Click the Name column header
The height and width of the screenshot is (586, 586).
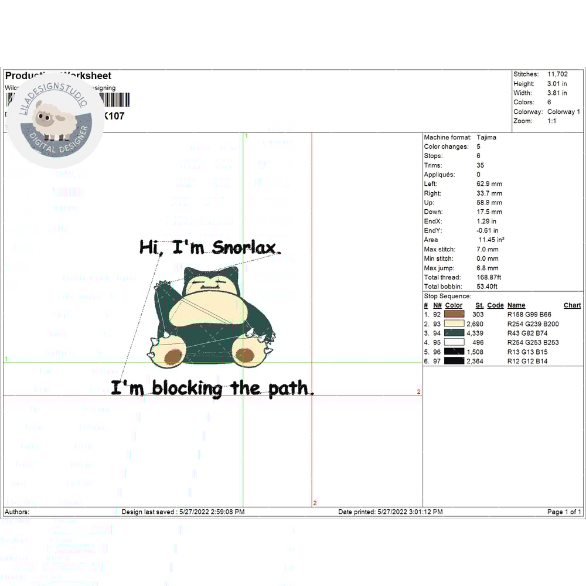tap(516, 305)
